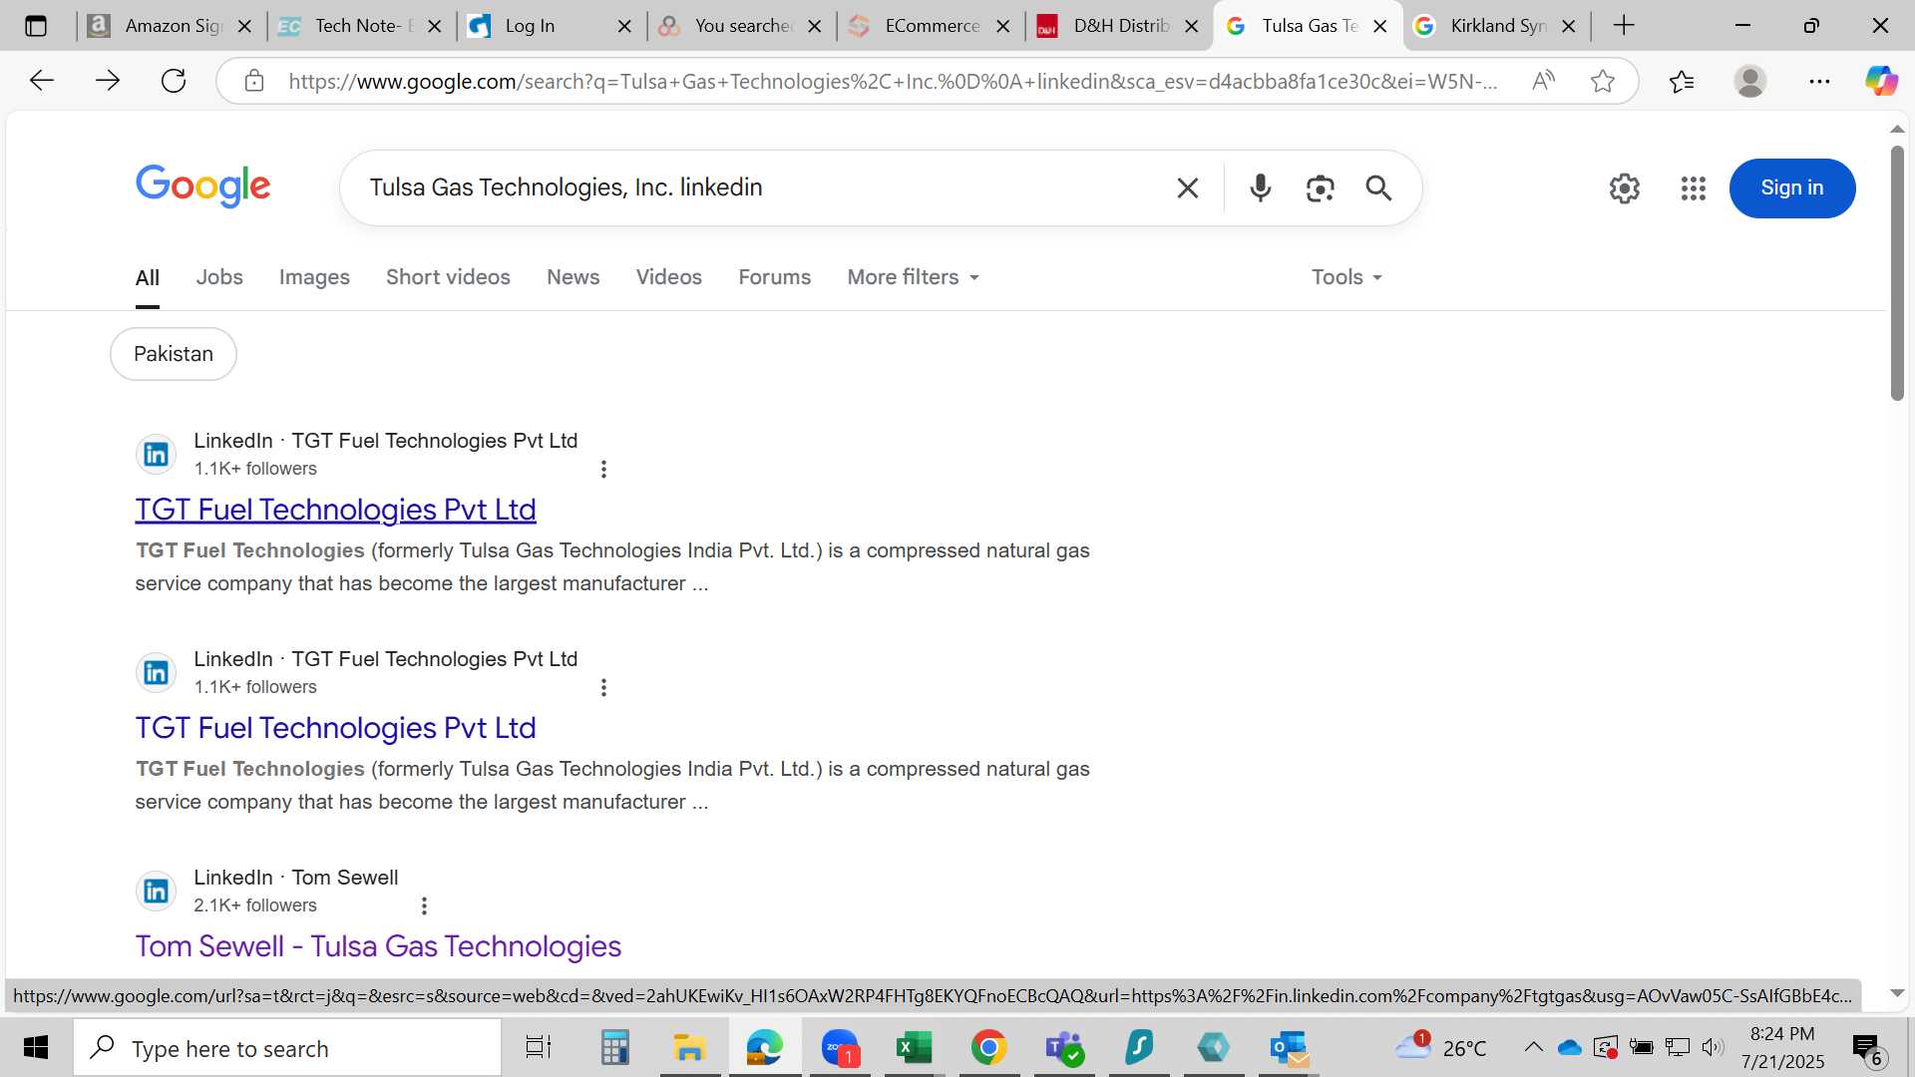This screenshot has height=1077, width=1915.
Task: Click Windows taskbar search box
Action: tap(287, 1047)
